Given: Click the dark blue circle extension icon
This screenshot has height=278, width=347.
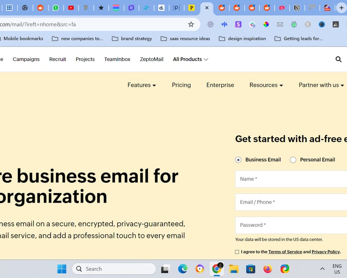Looking at the screenshot, I should coord(322,24).
